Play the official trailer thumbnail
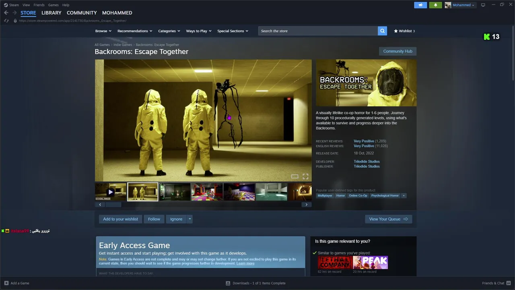This screenshot has width=515, height=290. 111,192
